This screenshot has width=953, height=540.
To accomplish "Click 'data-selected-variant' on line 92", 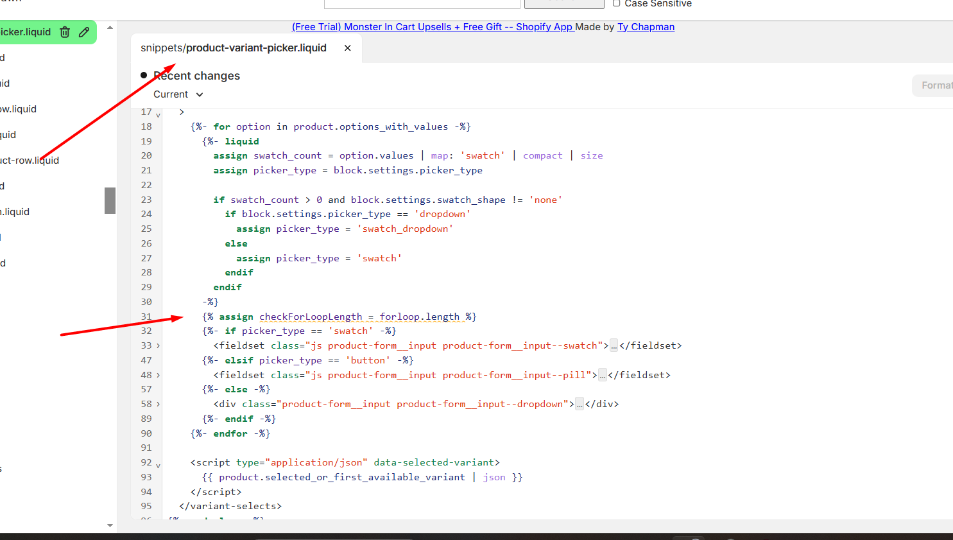I will 434,462.
